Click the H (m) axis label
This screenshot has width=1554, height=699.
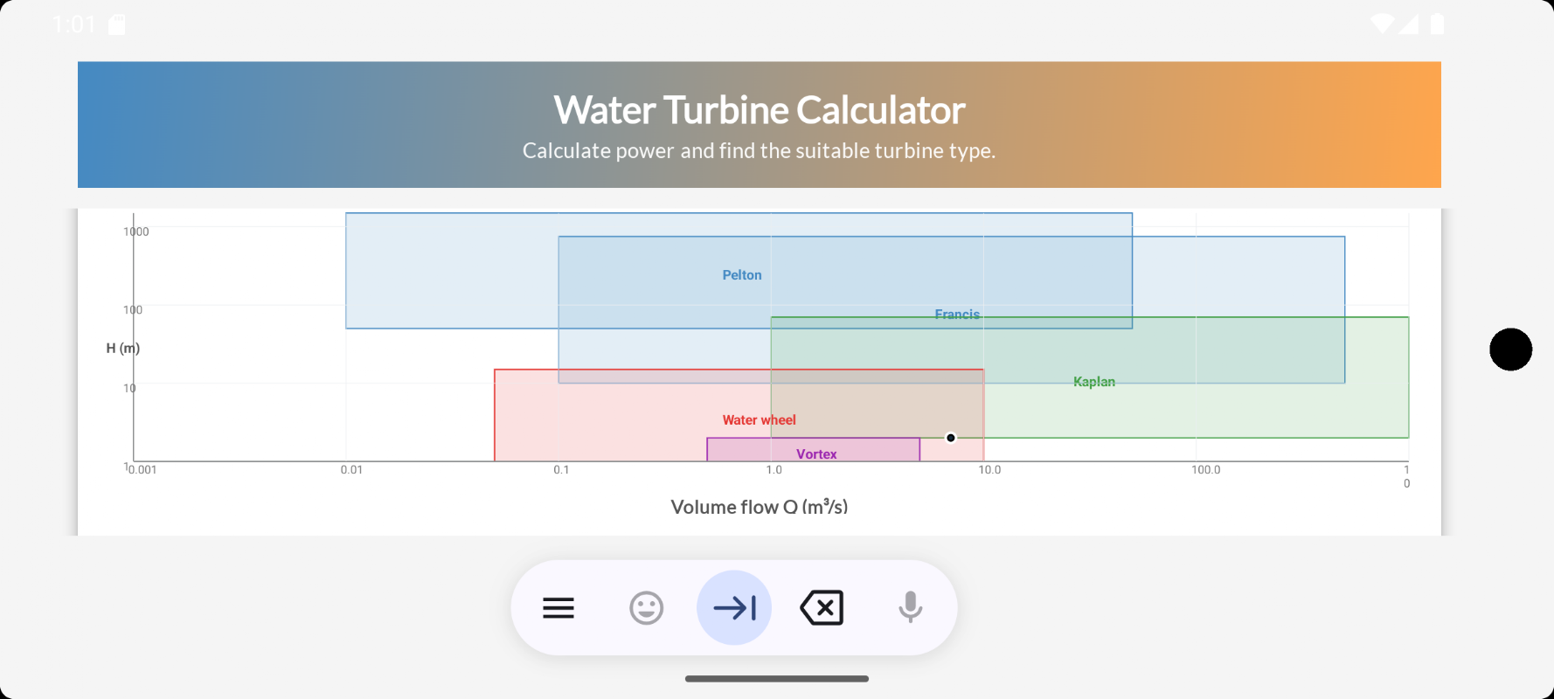(123, 349)
